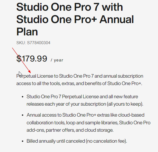Click the bullet dot before 'Billed annually'
Viewport: 158px width, 152px height.
coord(23,141)
